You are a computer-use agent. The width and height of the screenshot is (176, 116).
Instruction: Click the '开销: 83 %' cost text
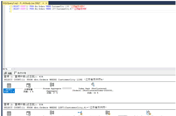[93, 93]
